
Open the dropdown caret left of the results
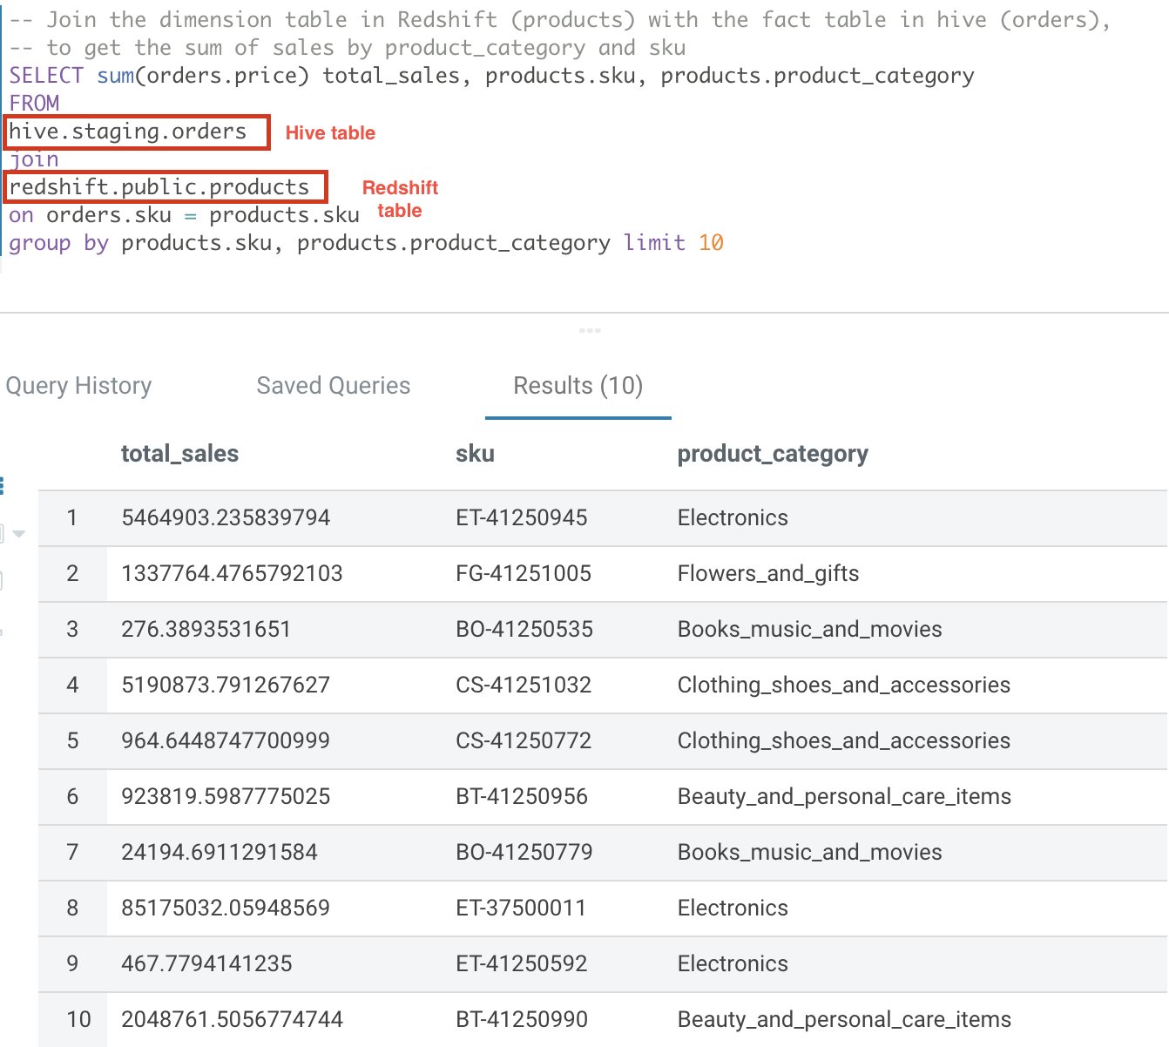tap(18, 533)
